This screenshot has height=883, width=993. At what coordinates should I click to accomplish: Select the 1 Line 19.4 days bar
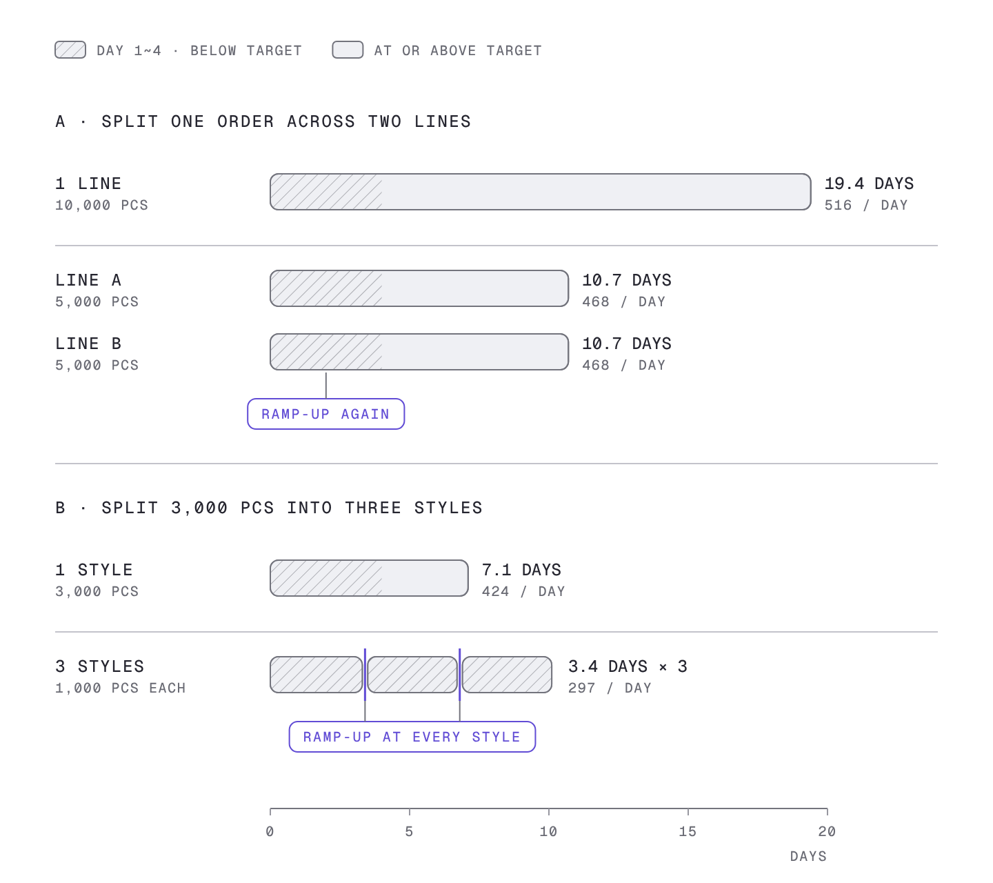541,192
